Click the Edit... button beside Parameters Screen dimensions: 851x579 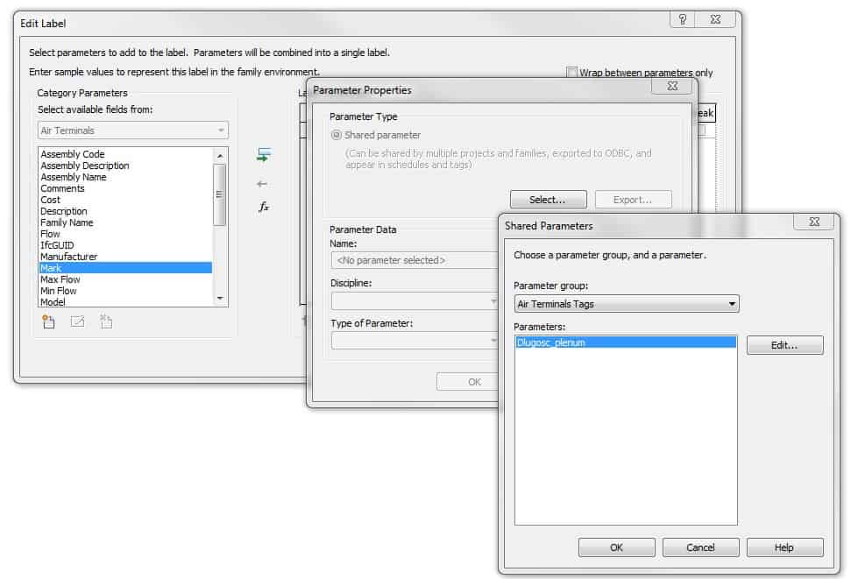[x=784, y=345]
